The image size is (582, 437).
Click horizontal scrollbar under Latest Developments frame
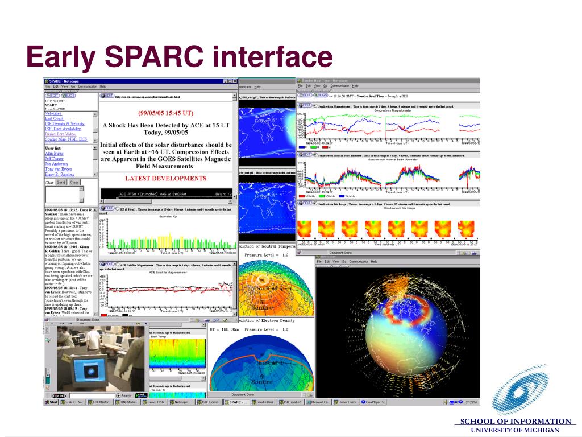pyautogui.click(x=167, y=201)
